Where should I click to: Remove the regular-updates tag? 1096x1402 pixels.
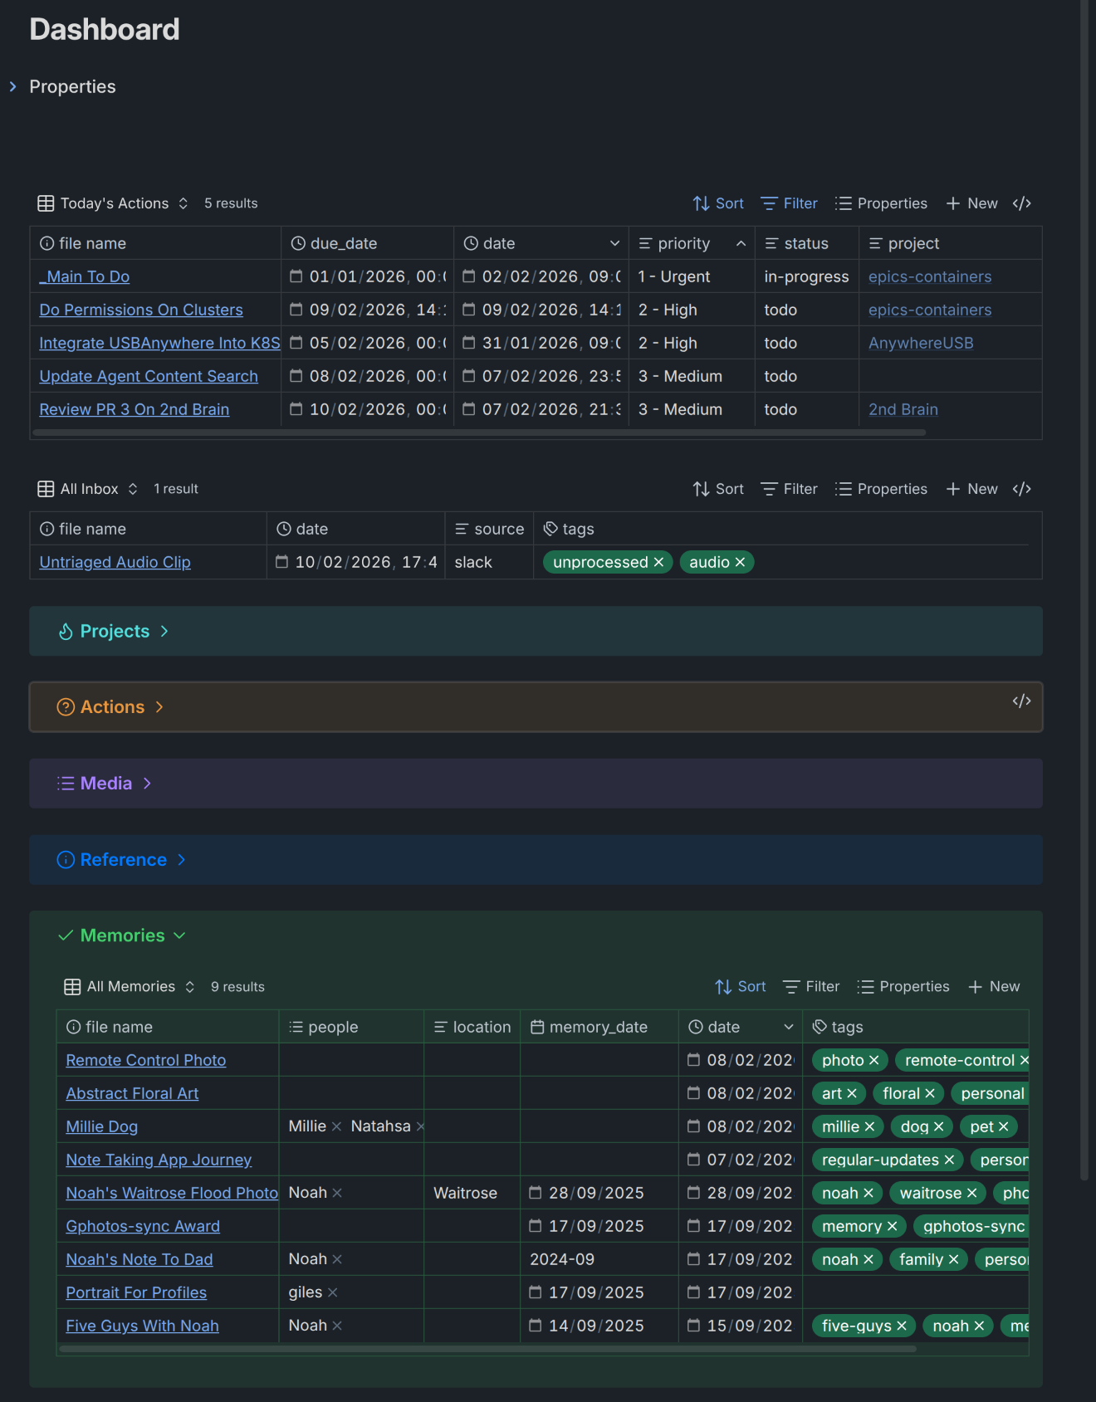949,1160
